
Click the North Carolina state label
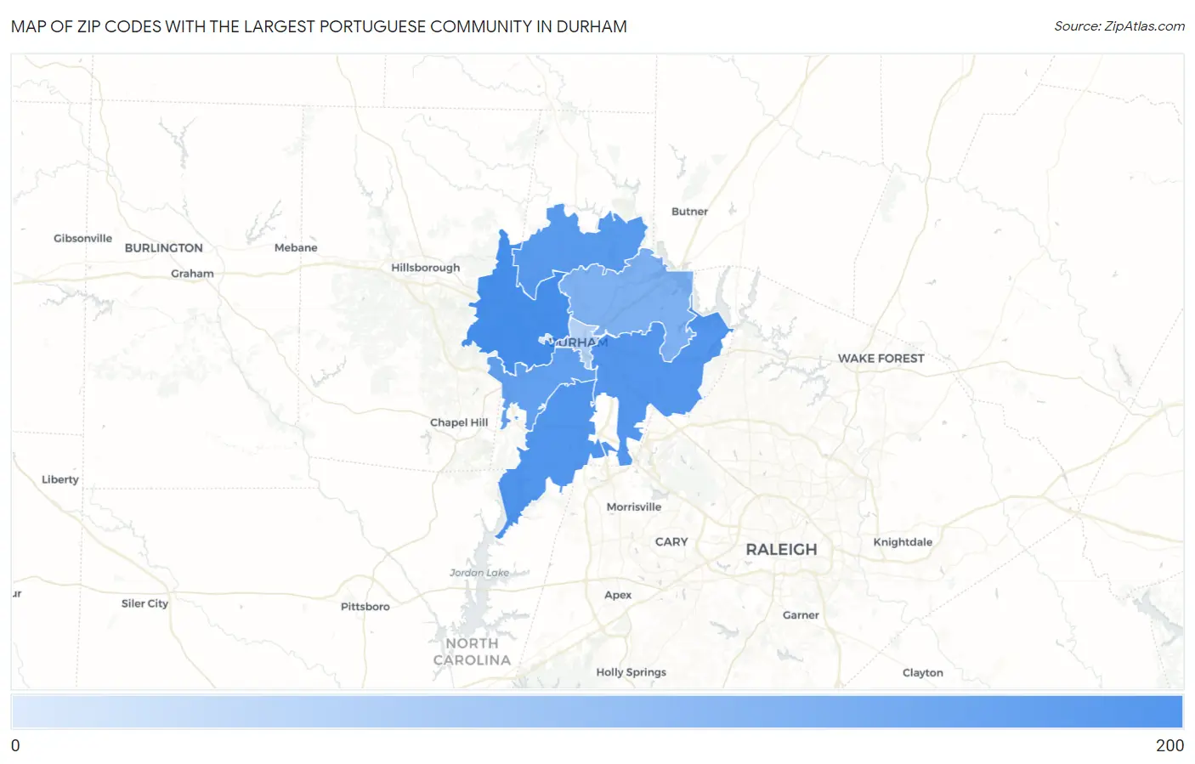pyautogui.click(x=472, y=652)
